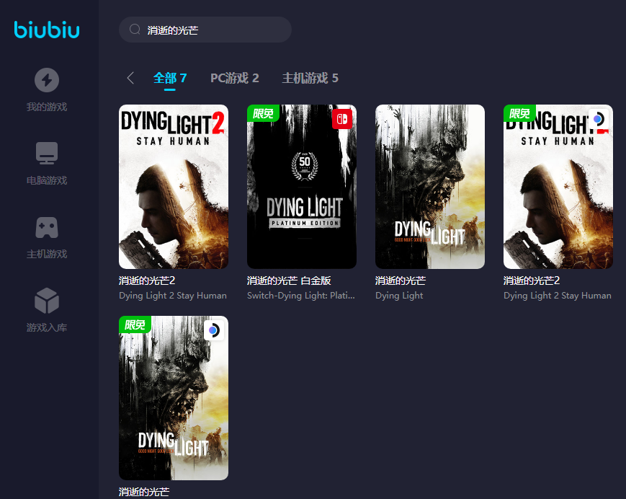Image resolution: width=626 pixels, height=499 pixels.
Task: Click the 限免 badge on fourth game cover
Action: [519, 114]
